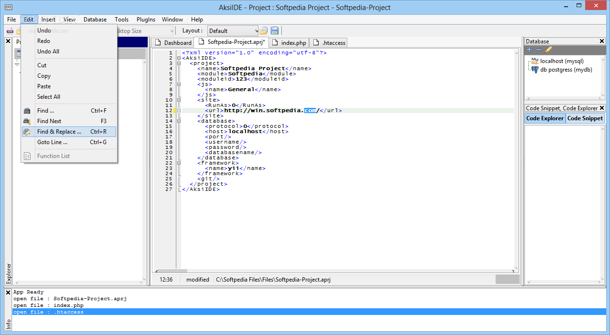The height and width of the screenshot is (335, 610).
Task: Choose Select All from the Edit menu
Action: [69, 97]
